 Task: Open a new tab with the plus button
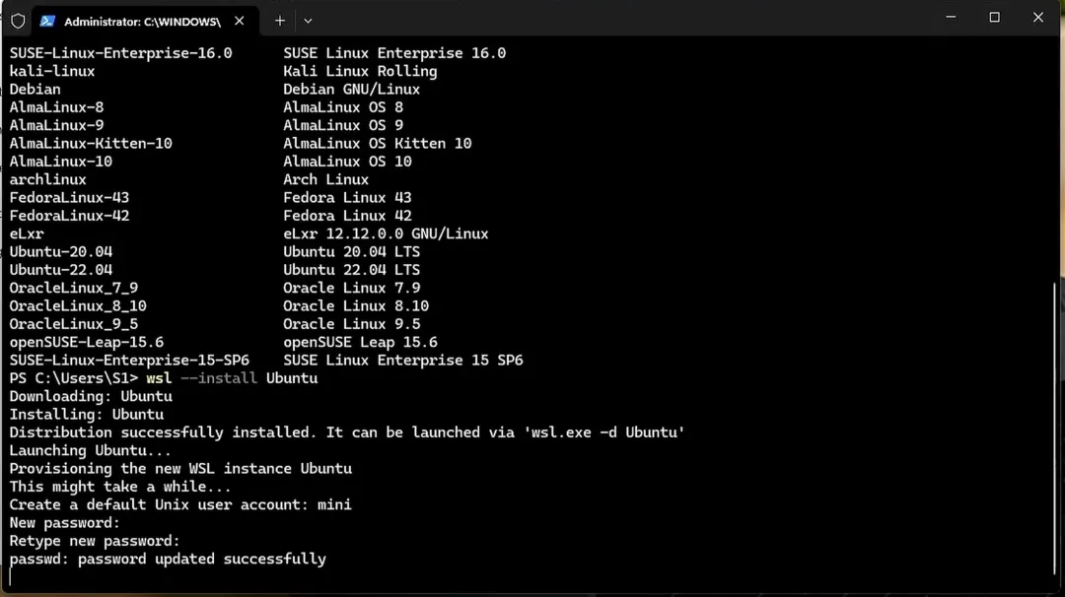(280, 21)
